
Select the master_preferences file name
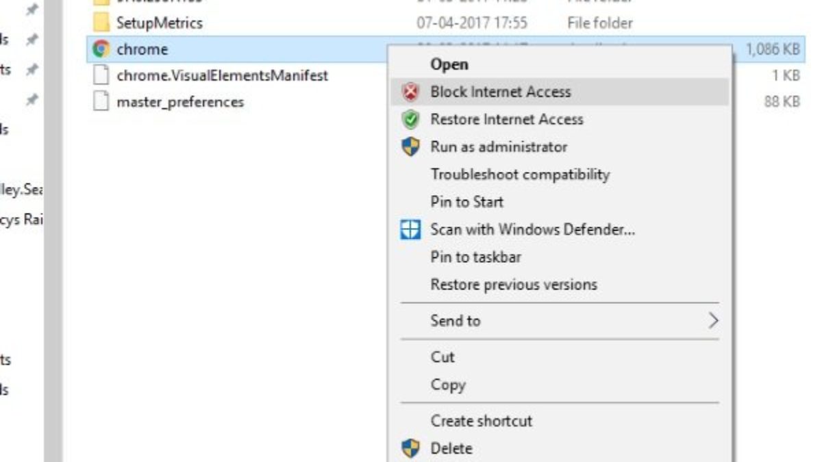click(180, 102)
